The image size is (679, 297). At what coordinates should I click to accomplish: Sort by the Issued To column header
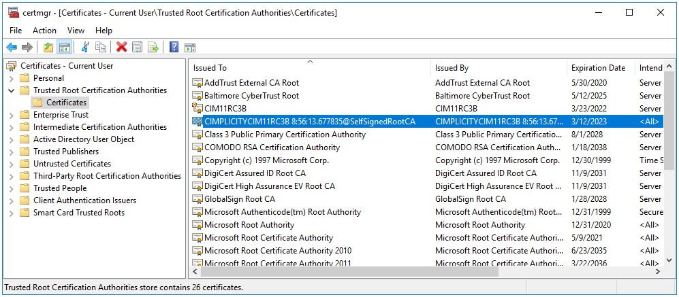click(x=310, y=68)
